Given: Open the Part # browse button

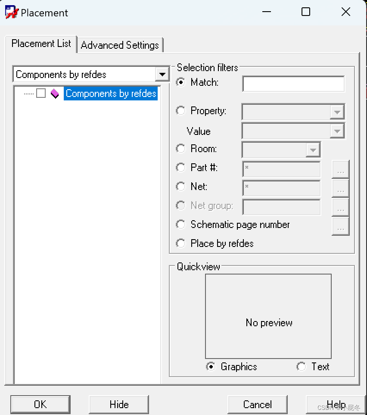Looking at the screenshot, I should point(341,169).
